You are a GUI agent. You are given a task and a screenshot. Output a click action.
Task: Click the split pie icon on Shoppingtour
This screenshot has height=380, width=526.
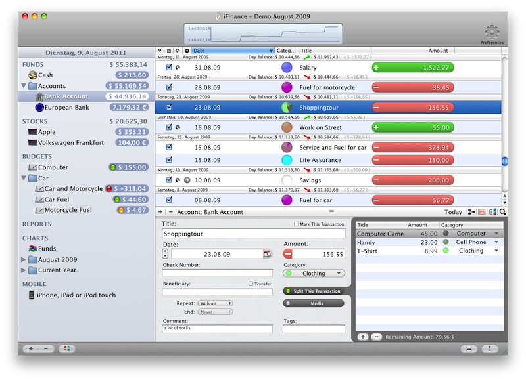[x=287, y=108]
